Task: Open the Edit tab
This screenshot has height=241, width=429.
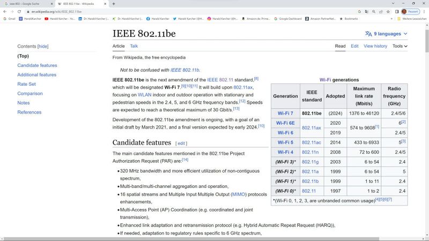Action: (354, 46)
